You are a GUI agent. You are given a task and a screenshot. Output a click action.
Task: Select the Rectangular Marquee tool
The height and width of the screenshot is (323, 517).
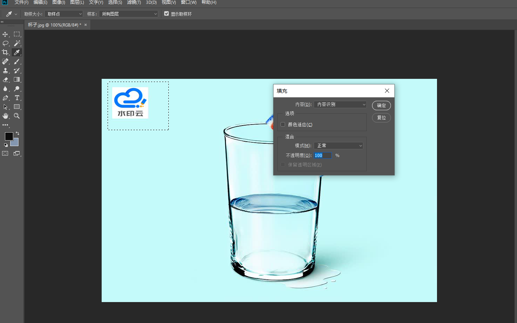(16, 34)
